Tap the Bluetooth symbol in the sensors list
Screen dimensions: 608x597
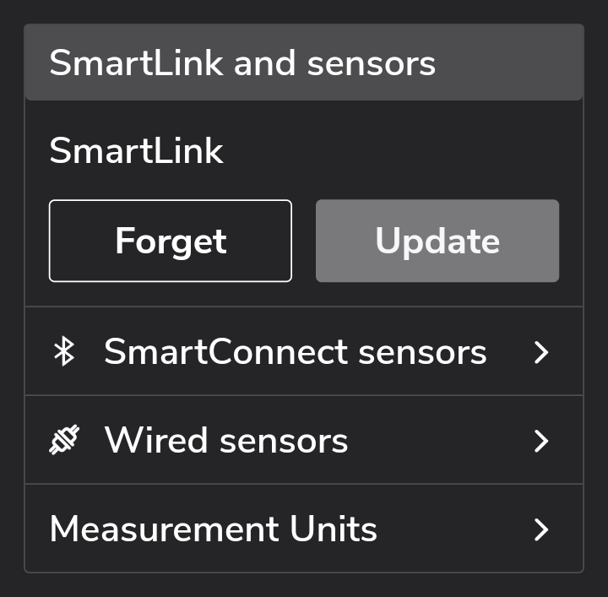coord(64,352)
